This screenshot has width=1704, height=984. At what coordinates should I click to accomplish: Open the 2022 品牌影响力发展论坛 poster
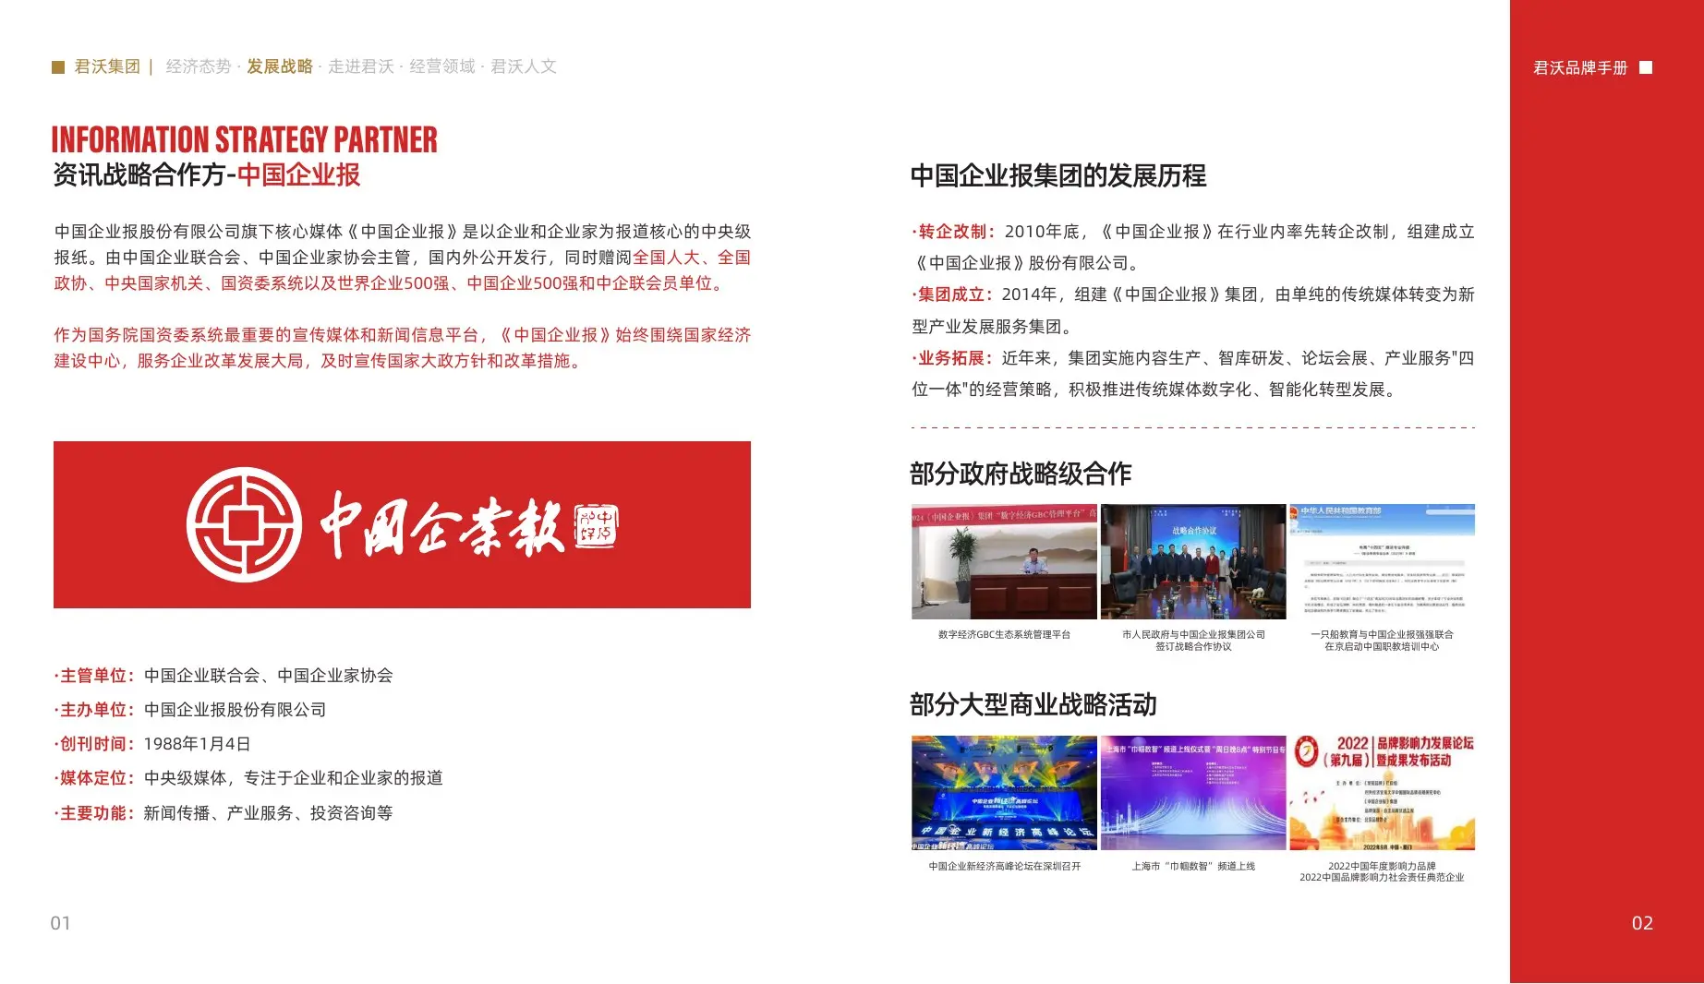tap(1382, 793)
